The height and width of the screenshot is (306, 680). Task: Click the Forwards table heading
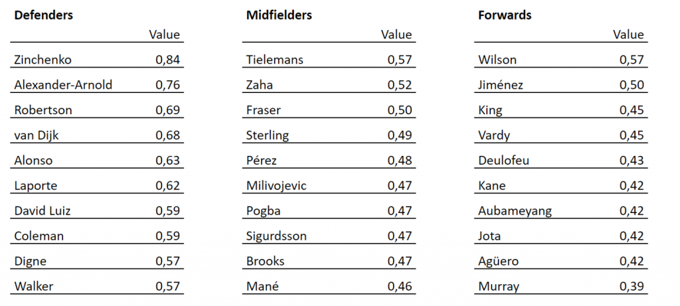click(x=505, y=15)
